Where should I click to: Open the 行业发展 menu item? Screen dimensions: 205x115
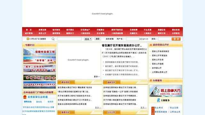coord(147,30)
